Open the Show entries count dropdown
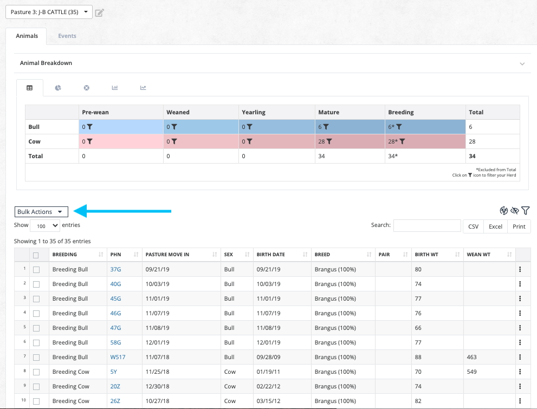 point(45,226)
